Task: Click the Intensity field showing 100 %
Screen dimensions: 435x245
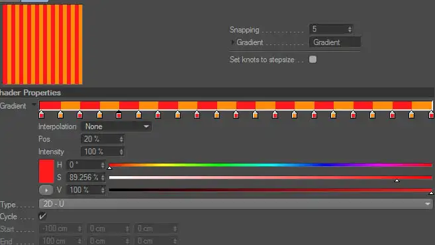Action: click(103, 152)
